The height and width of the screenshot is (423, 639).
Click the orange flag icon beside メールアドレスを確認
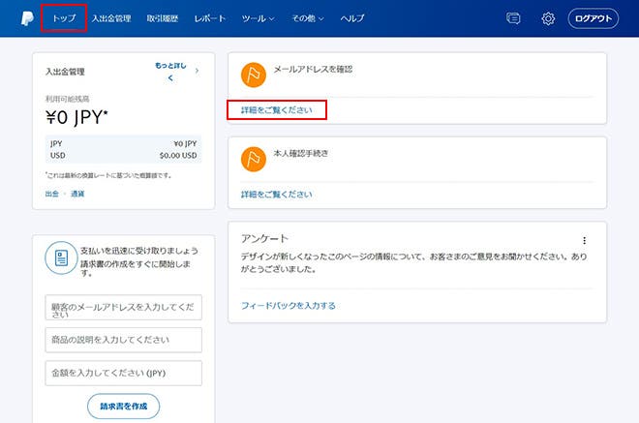[254, 75]
